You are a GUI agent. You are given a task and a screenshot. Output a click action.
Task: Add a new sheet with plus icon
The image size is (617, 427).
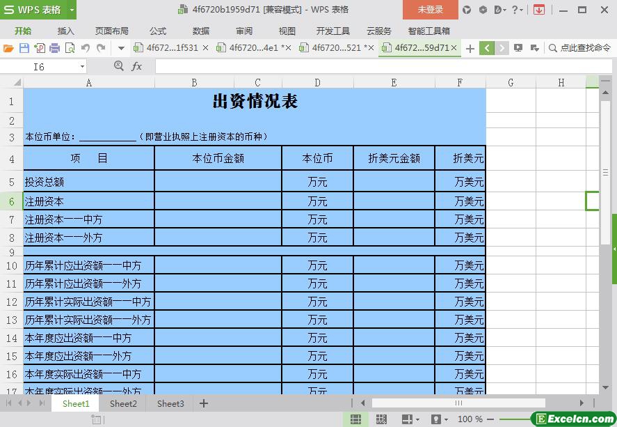click(203, 403)
